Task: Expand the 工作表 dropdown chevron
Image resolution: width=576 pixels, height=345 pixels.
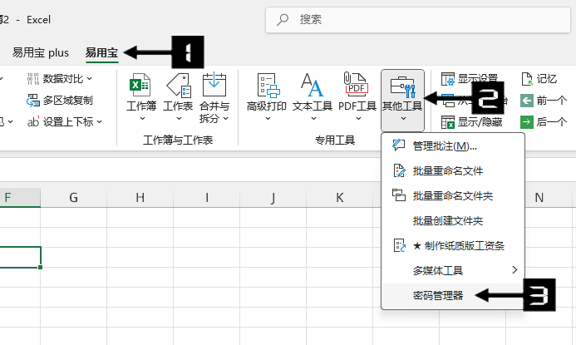Action: [x=179, y=119]
